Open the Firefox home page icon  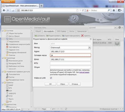pos(114,10)
